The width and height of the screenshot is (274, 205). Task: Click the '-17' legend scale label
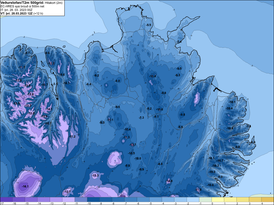(2, 203)
